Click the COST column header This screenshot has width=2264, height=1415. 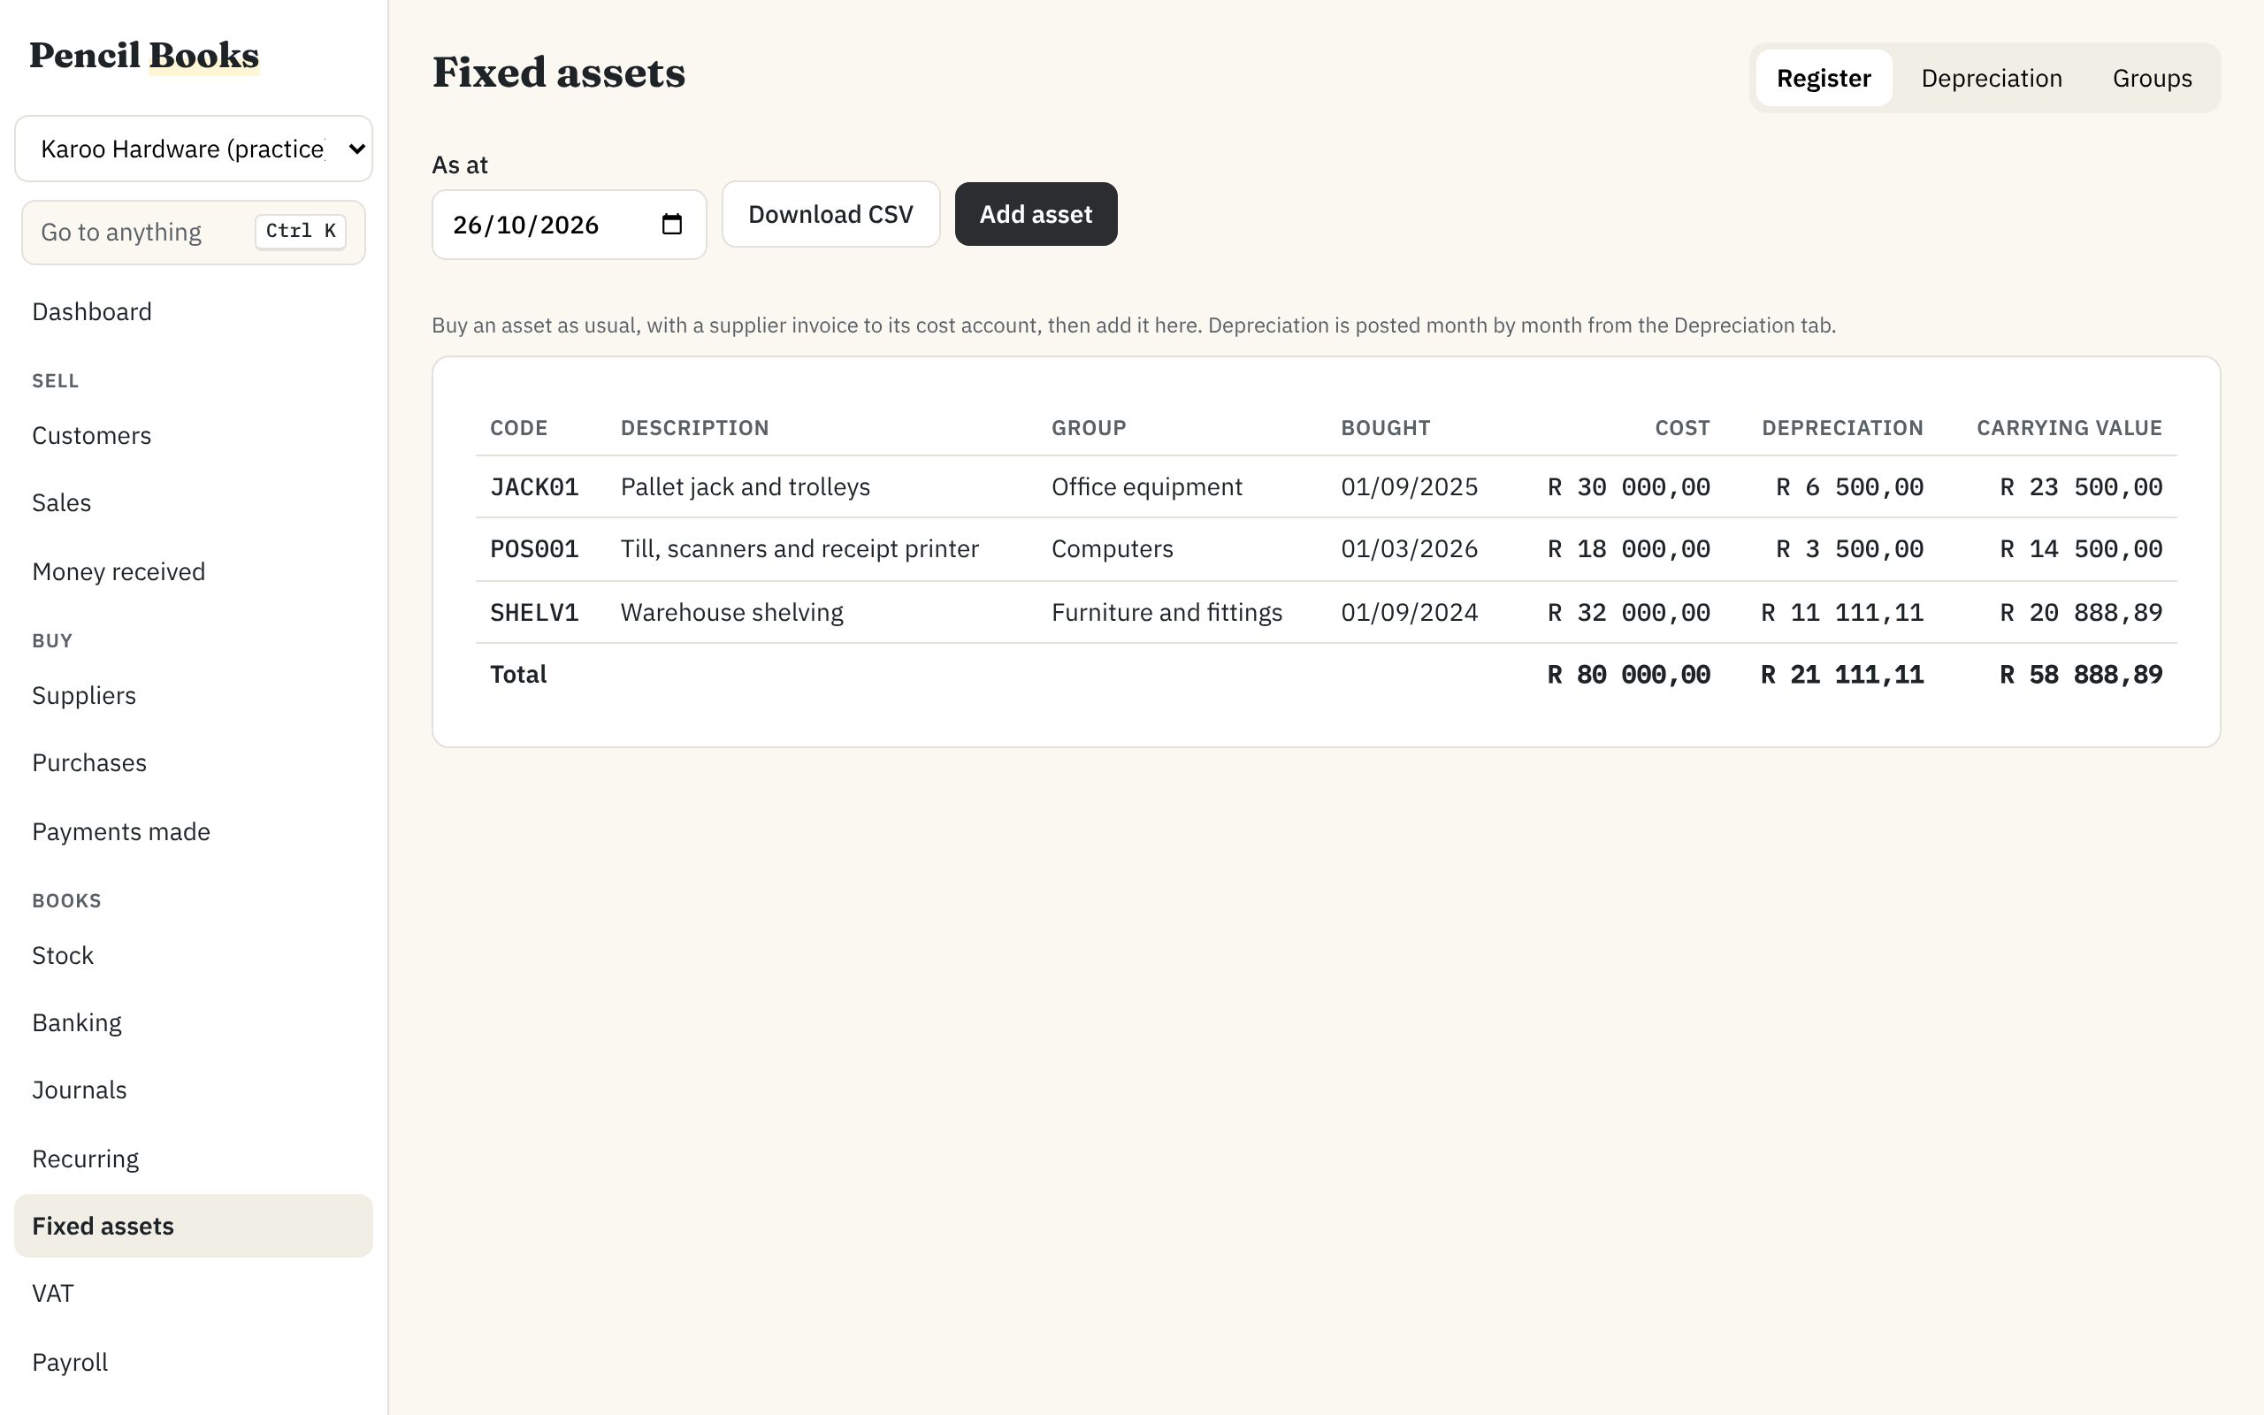pos(1682,428)
